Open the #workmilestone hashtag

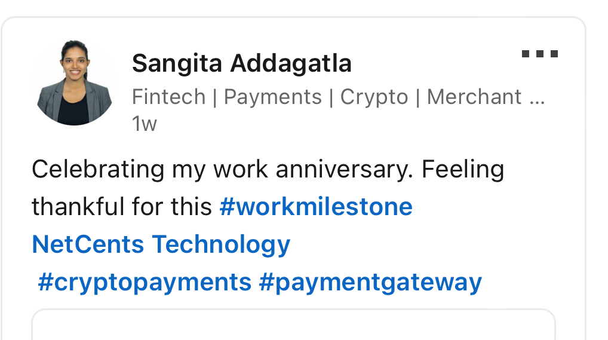(x=316, y=207)
